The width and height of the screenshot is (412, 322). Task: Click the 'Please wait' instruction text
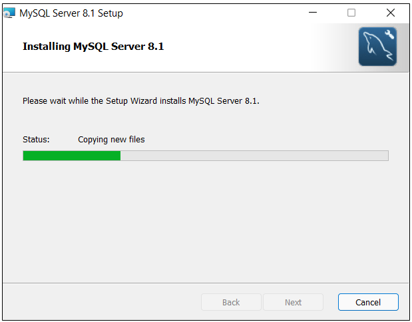140,101
